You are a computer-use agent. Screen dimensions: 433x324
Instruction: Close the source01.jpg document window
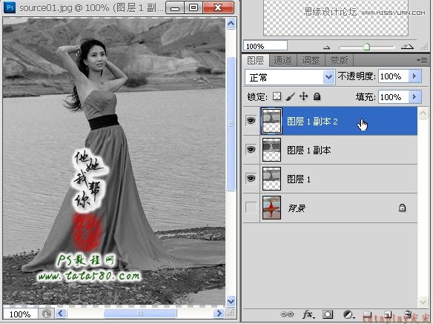[x=218, y=7]
